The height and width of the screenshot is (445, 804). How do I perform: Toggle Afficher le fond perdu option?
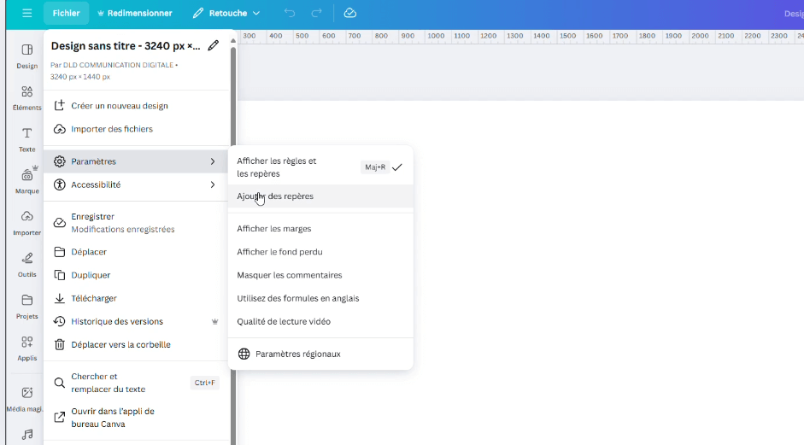(279, 252)
